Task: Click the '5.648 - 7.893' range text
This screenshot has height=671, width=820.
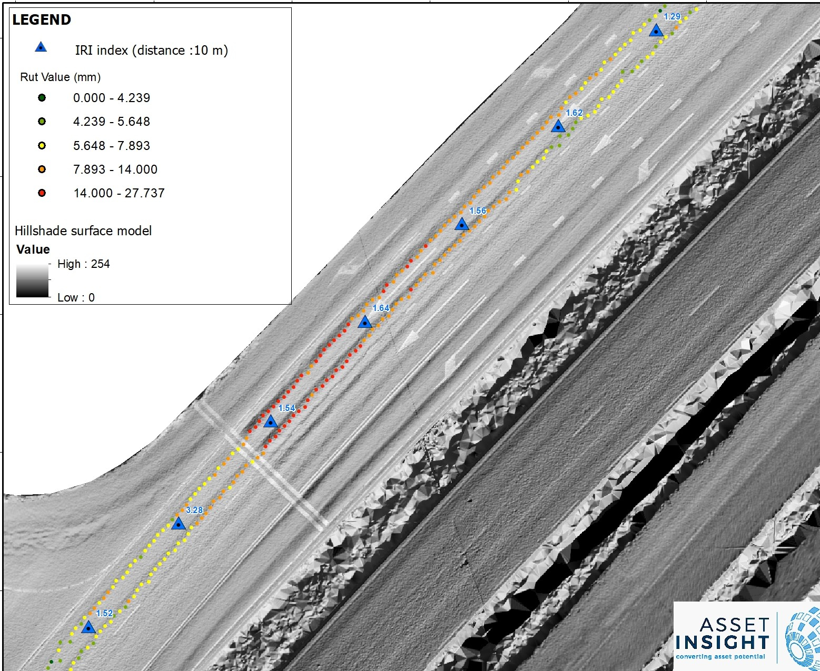Action: (x=112, y=146)
